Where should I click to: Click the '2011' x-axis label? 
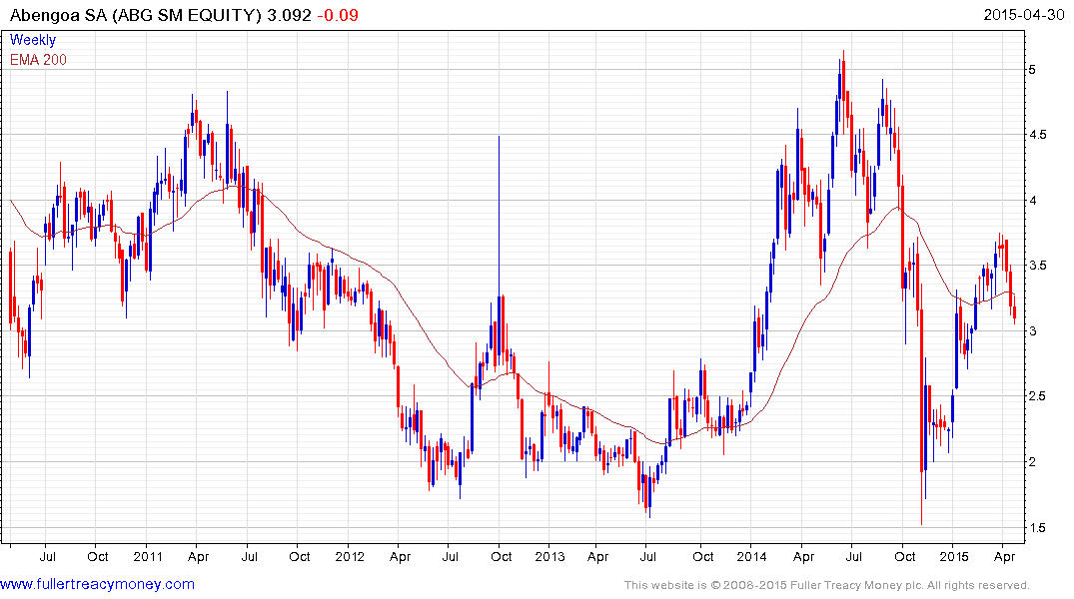click(147, 556)
